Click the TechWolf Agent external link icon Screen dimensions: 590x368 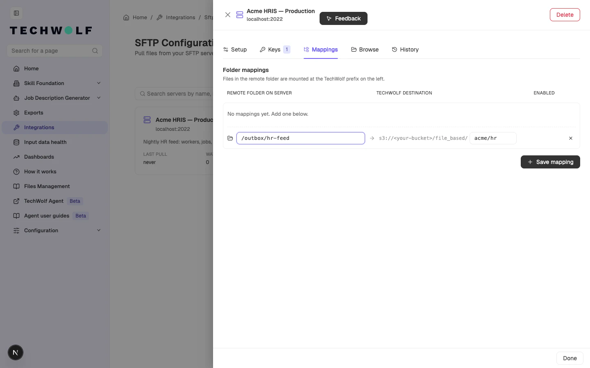pyautogui.click(x=16, y=201)
